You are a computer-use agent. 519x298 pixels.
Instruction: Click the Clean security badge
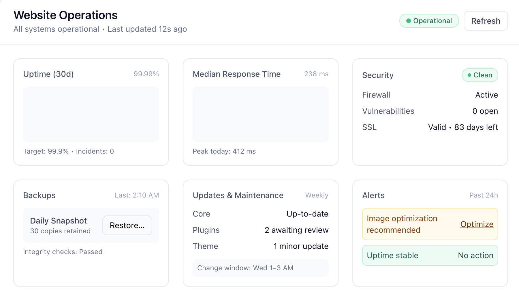(480, 75)
